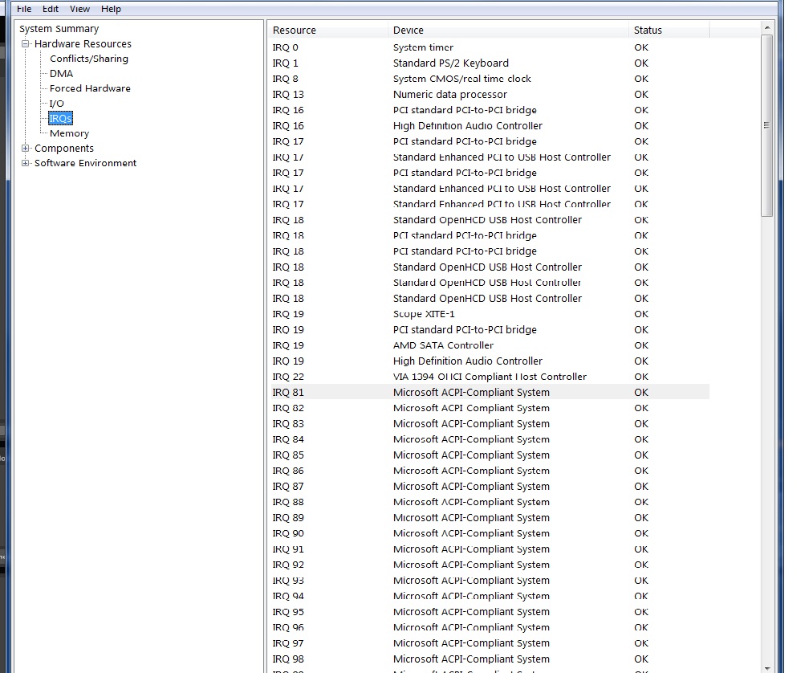Select the AMD SATA Controller row
This screenshot has width=809, height=673.
click(x=443, y=345)
